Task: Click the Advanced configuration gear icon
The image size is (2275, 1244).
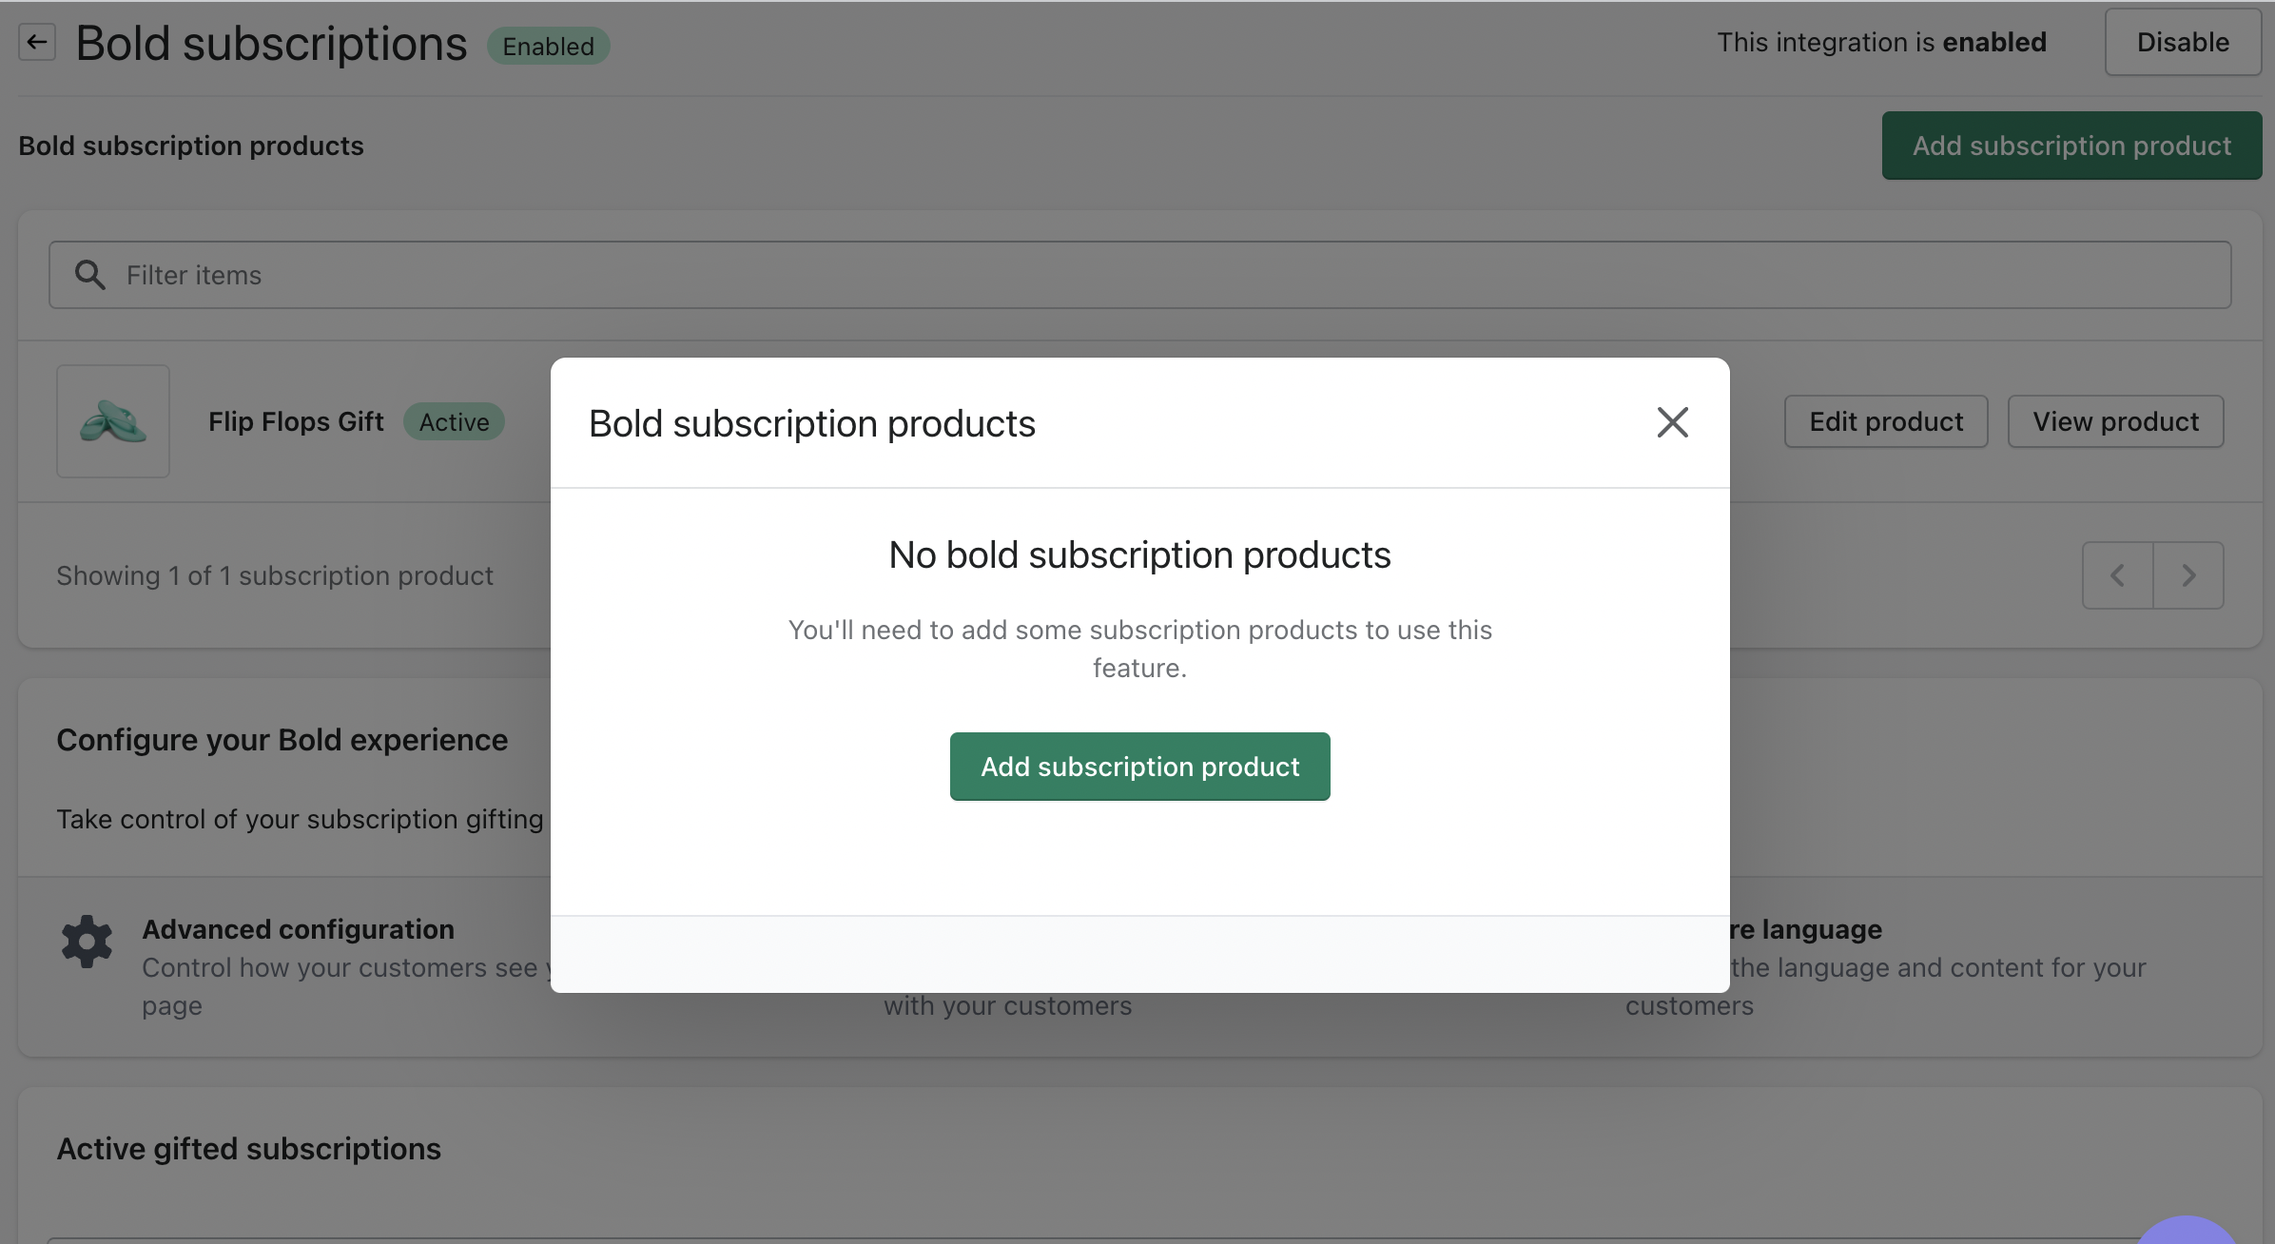Action: [x=87, y=942]
